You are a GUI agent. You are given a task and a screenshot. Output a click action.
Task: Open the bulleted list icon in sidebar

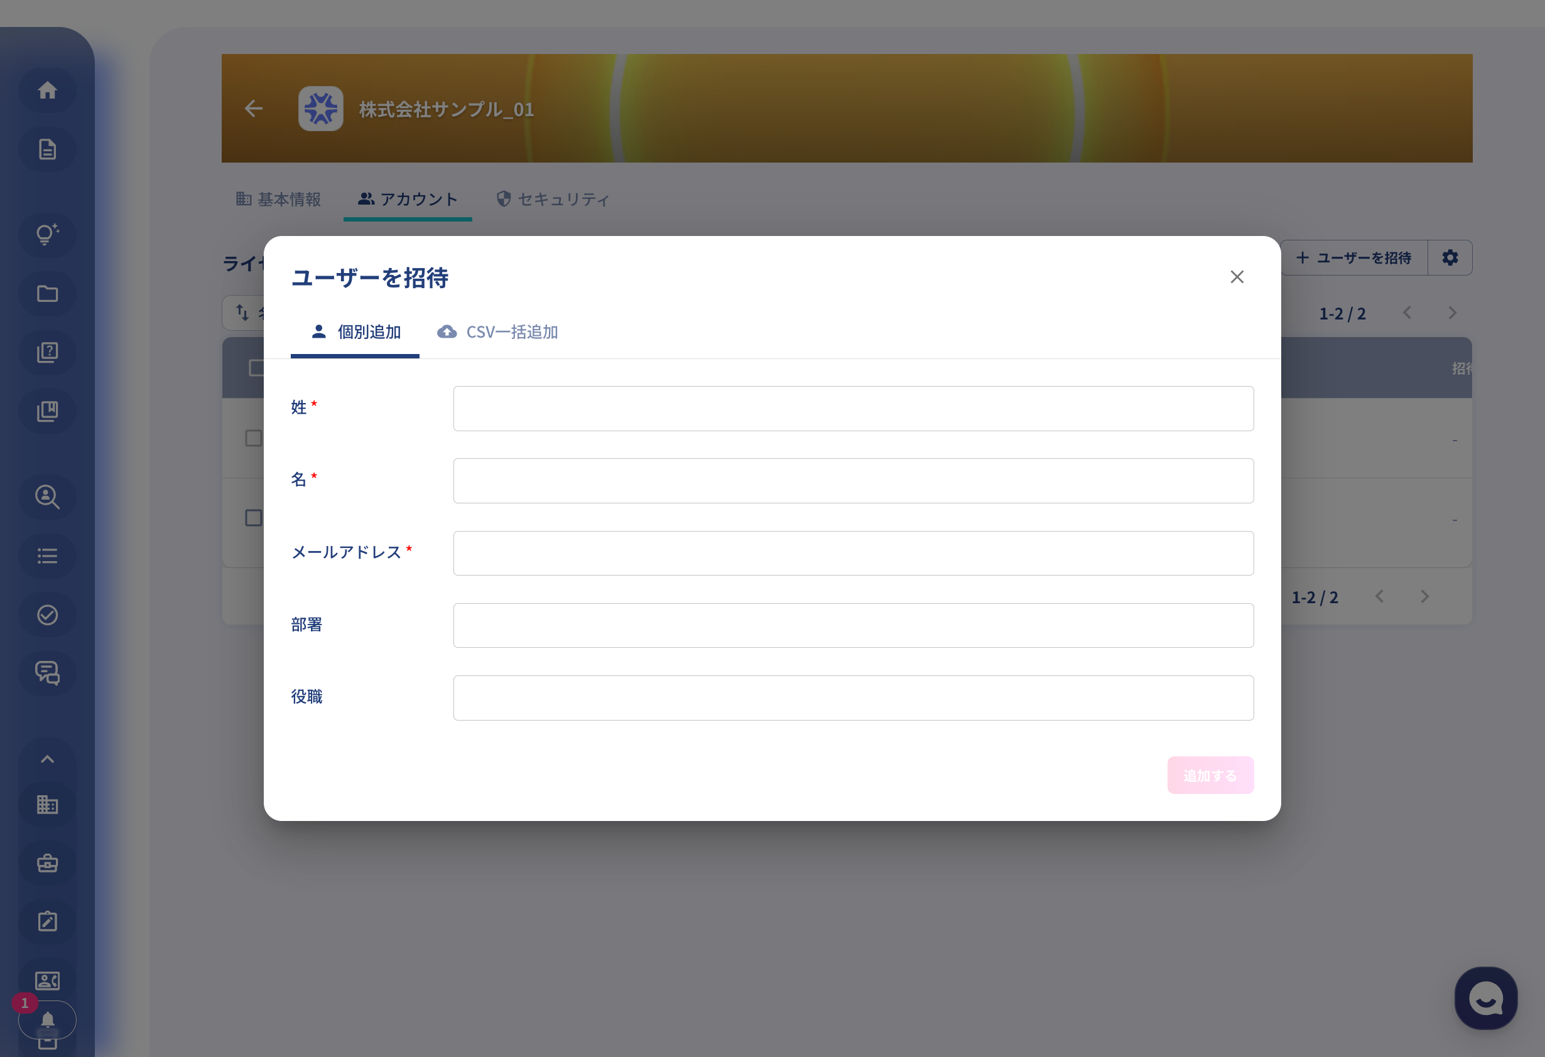tap(47, 556)
